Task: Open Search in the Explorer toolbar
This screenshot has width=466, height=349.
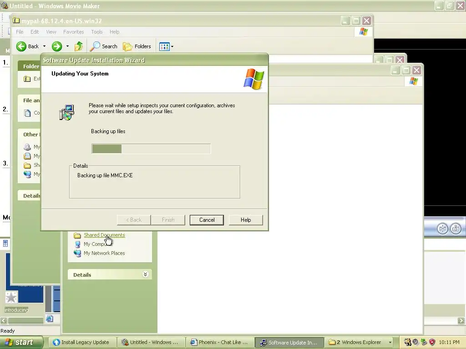Action: [104, 46]
